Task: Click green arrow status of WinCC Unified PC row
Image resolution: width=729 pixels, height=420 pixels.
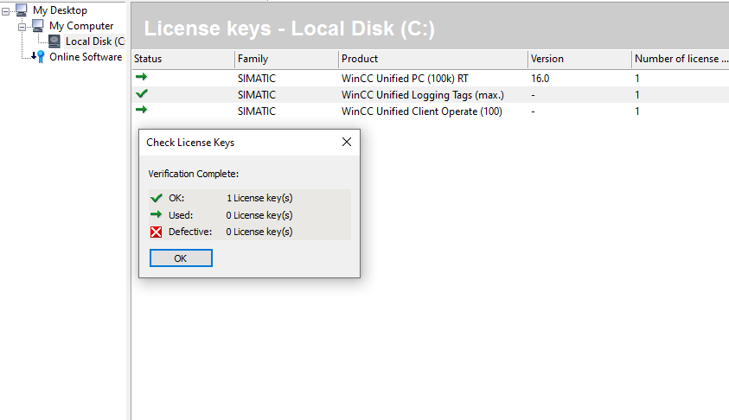Action: coord(142,78)
